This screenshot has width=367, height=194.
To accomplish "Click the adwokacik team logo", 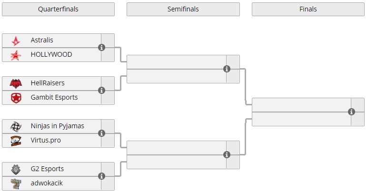I will click(16, 184).
